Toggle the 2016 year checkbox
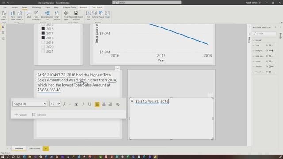Image resolution: width=283 pixels, height=159 pixels. (43, 29)
